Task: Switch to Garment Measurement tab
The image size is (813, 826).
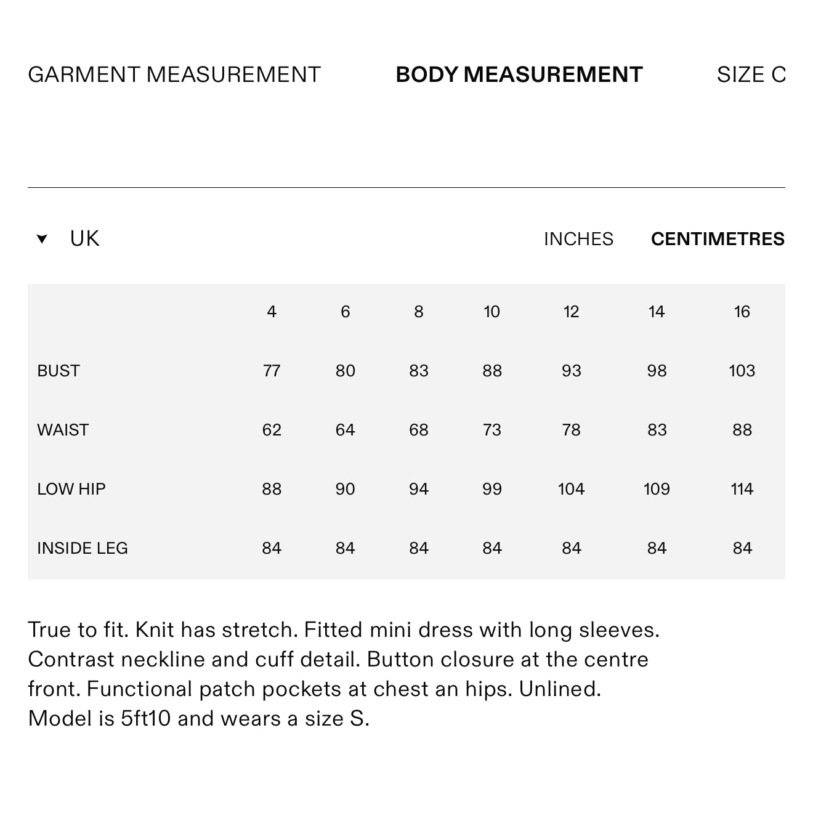Action: coord(174,75)
